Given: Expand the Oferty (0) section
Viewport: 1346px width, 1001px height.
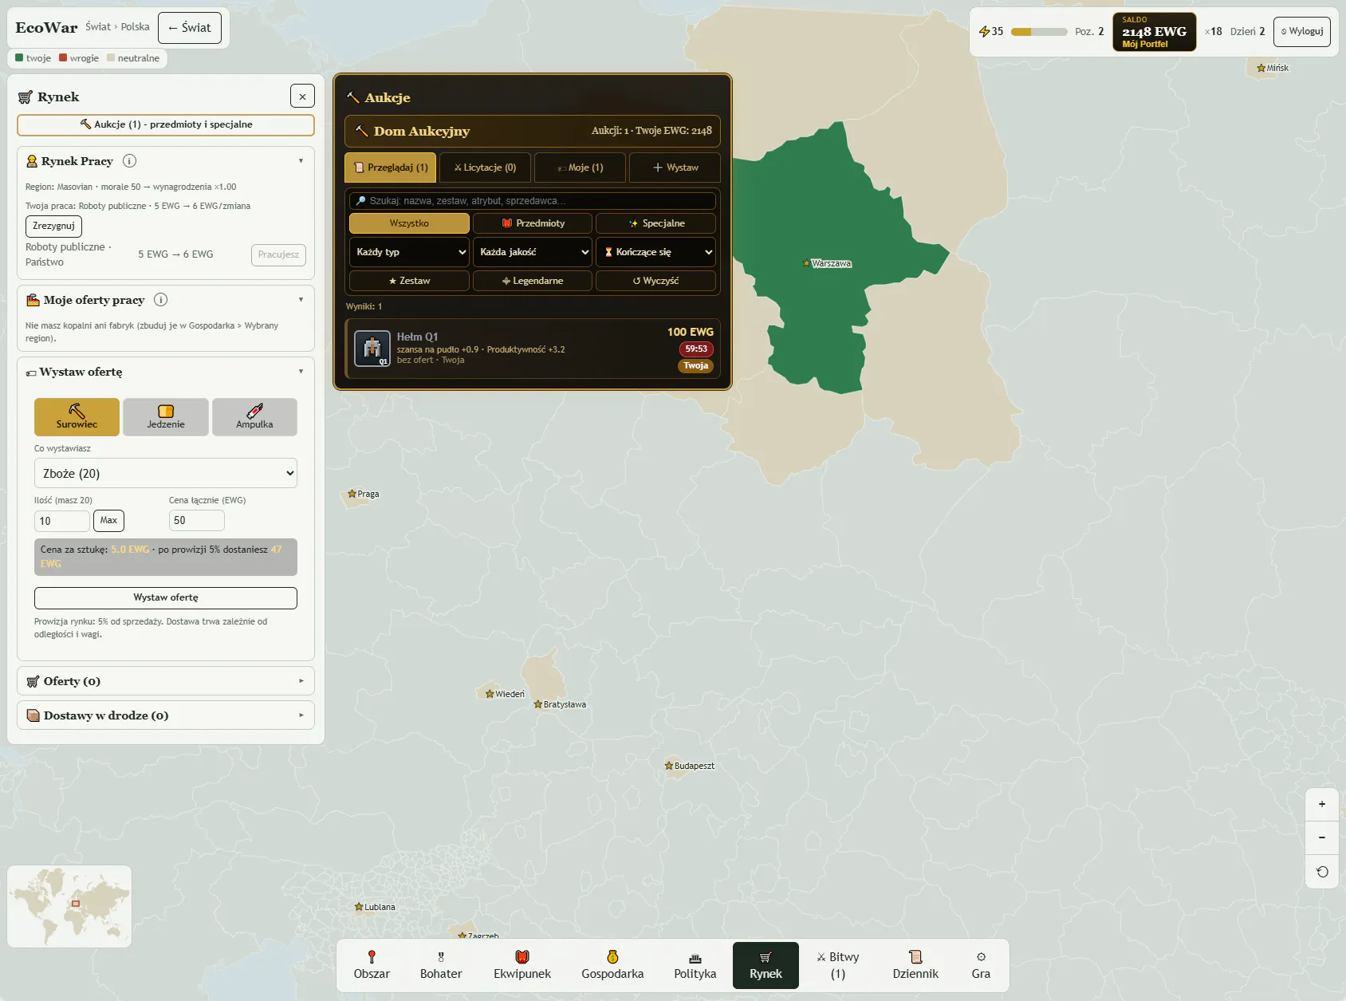Looking at the screenshot, I should tap(166, 681).
